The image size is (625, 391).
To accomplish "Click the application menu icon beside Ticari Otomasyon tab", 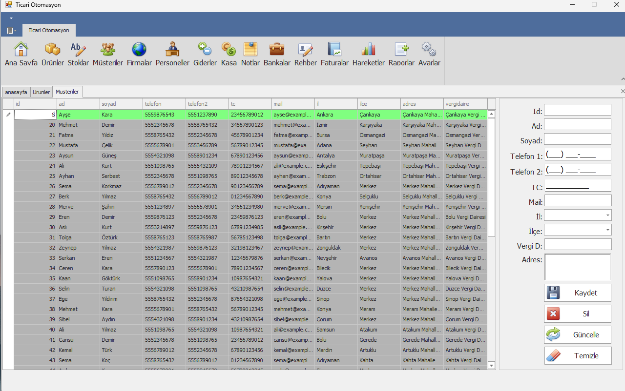I will tap(11, 30).
